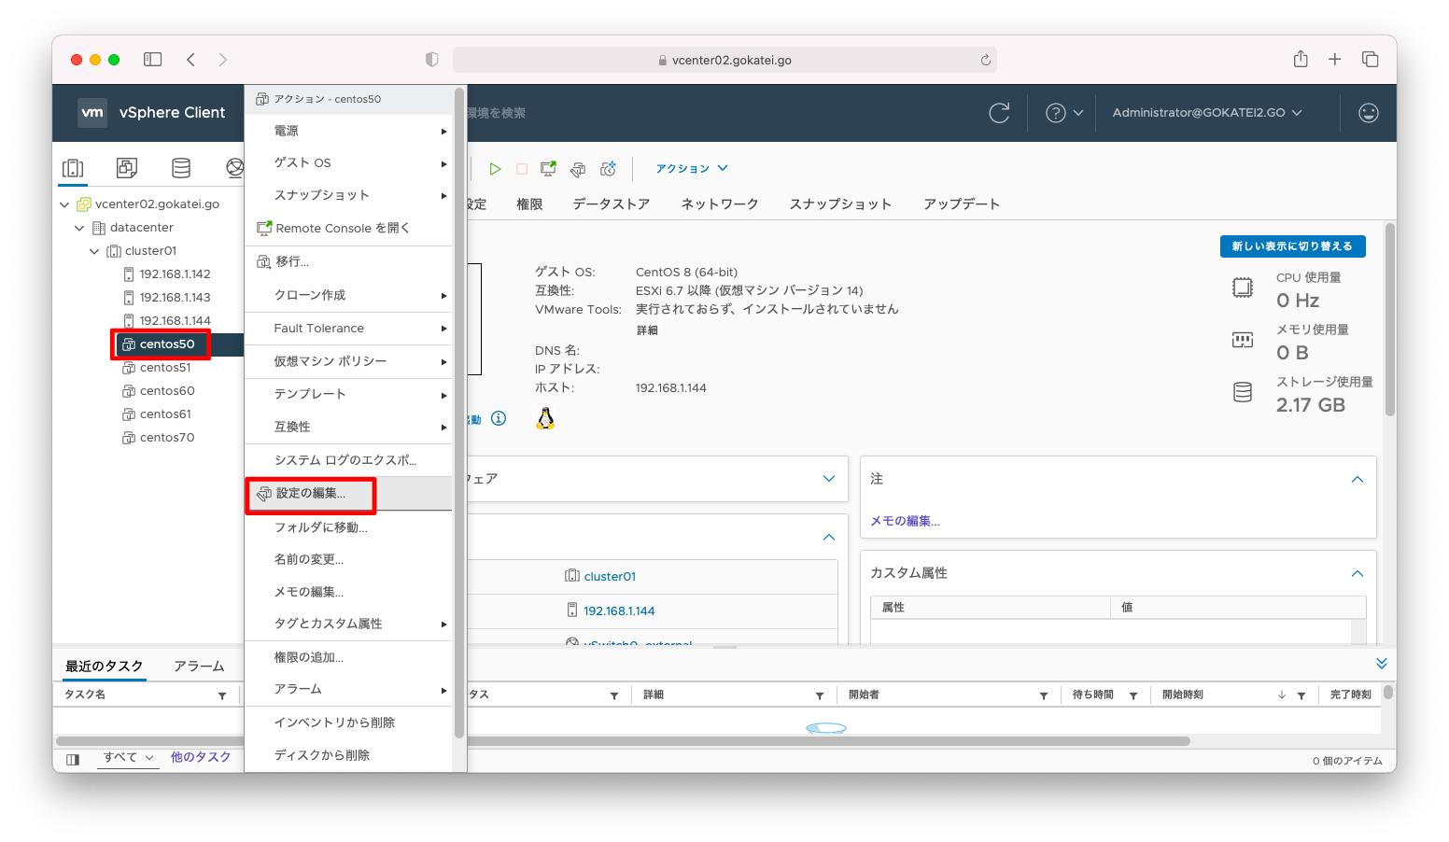
Task: Click the vm logo
Action: [x=92, y=113]
